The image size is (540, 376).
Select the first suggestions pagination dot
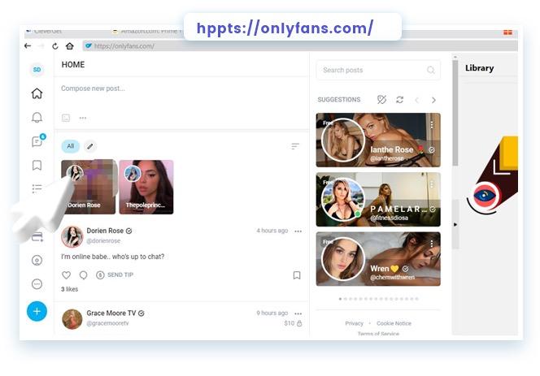pos(340,299)
